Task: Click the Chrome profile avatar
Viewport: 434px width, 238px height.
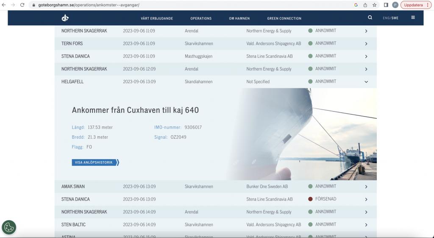Action: tap(395, 5)
